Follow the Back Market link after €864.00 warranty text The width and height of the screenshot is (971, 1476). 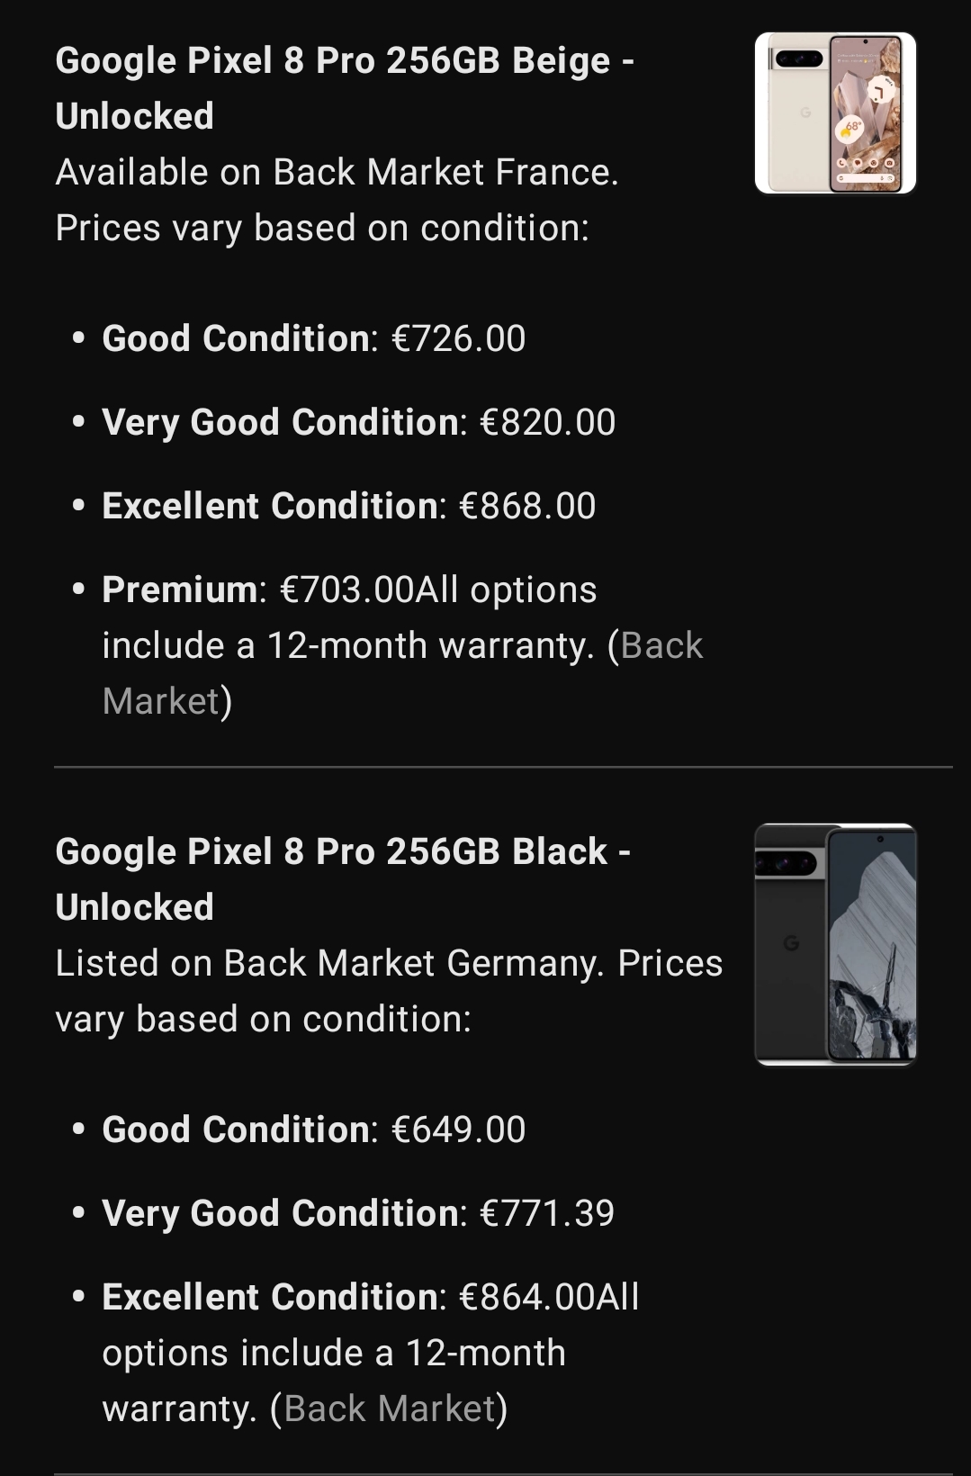point(390,1409)
